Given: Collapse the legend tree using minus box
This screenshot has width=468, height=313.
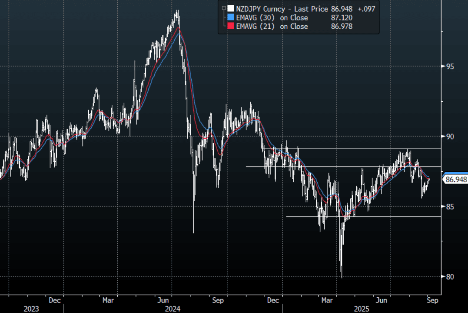Looking at the screenshot, I should click(223, 8).
